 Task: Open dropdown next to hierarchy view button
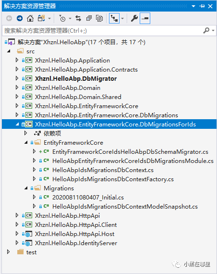click(122, 18)
